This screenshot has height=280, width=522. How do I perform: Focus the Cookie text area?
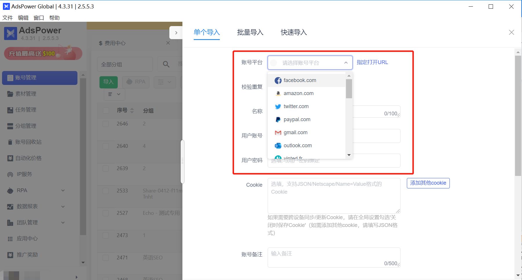pos(334,196)
